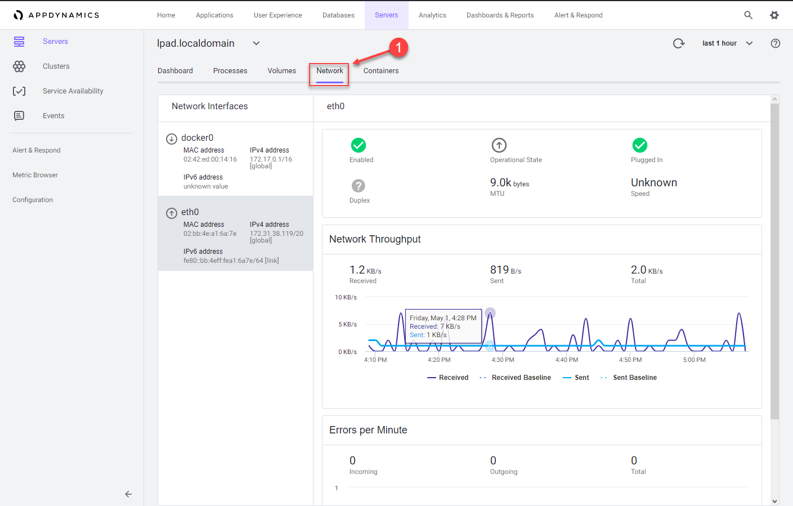Open the Applications menu

[x=214, y=15]
